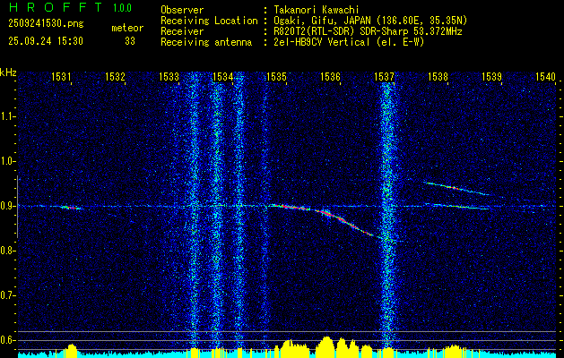
Task: Click the HROFFT title text
Action: (x=56, y=7)
